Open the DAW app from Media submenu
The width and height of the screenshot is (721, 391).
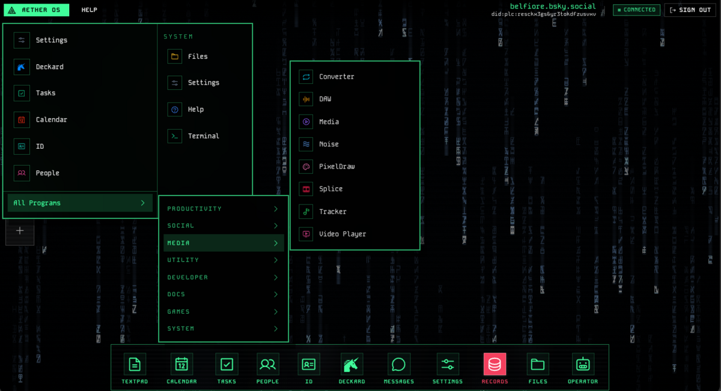tap(324, 99)
